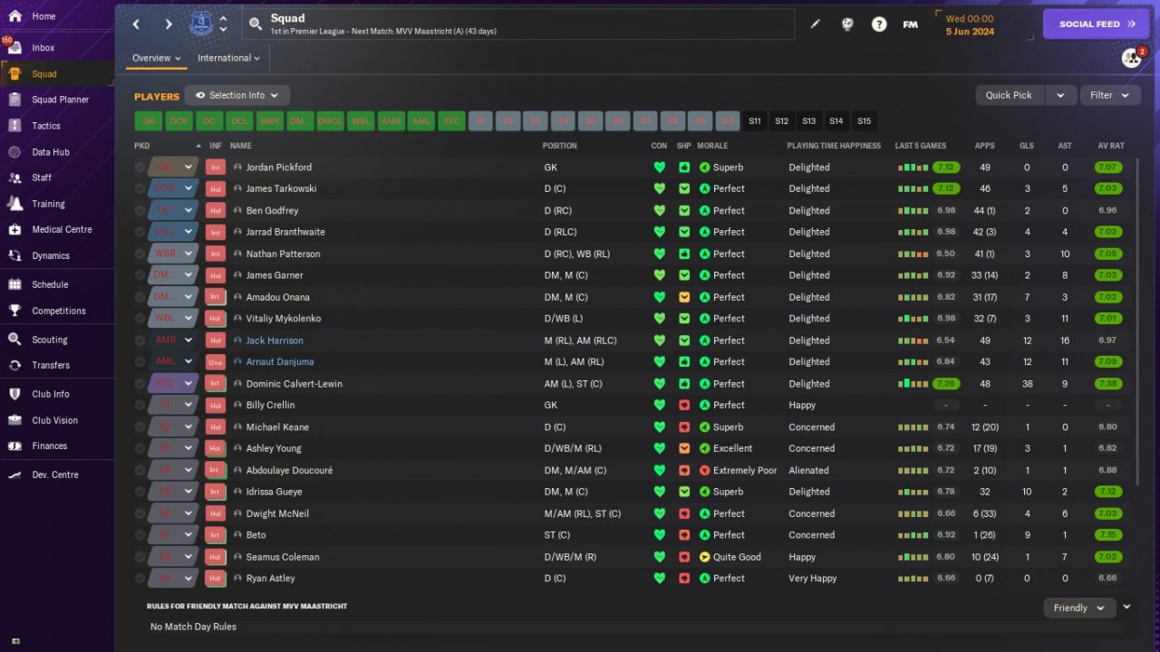Select the STC position pill
1160x652 pixels.
(x=450, y=121)
